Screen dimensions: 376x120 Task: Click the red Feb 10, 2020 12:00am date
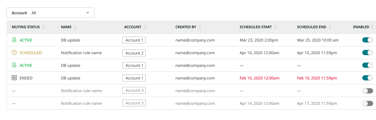[x=260, y=78]
